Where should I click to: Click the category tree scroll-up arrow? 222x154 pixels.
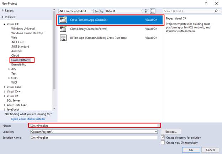pos(54,10)
